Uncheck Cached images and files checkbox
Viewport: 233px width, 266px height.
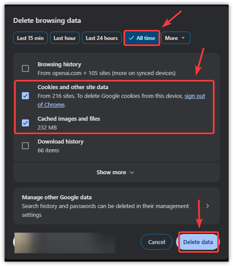[x=25, y=123]
